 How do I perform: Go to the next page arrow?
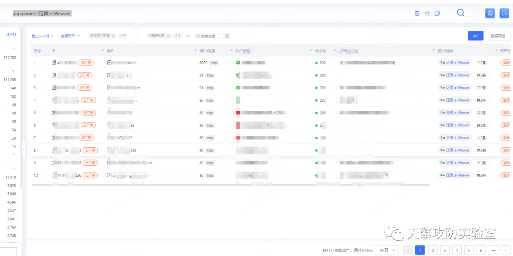click(505, 250)
